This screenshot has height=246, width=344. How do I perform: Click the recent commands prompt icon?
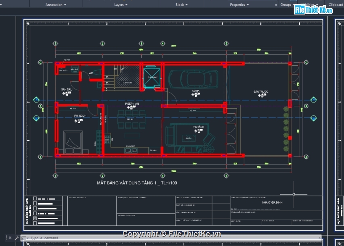[x=24, y=238]
